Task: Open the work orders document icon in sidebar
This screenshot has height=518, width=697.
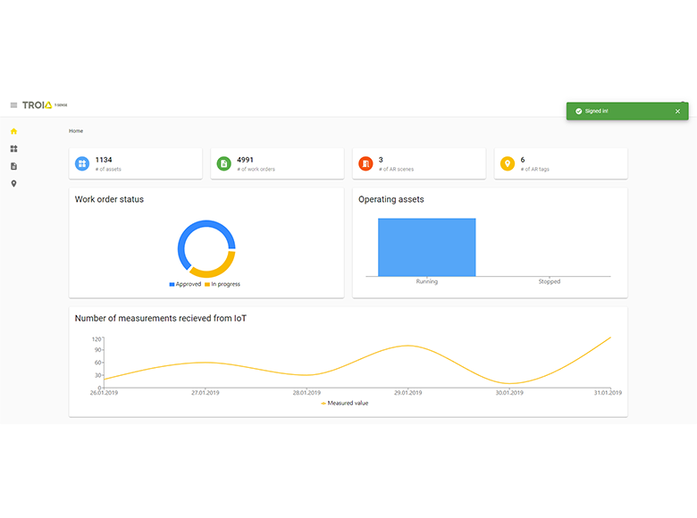Action: tap(13, 166)
